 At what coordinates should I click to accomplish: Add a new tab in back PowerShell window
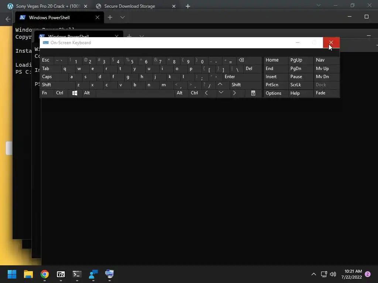(x=110, y=17)
